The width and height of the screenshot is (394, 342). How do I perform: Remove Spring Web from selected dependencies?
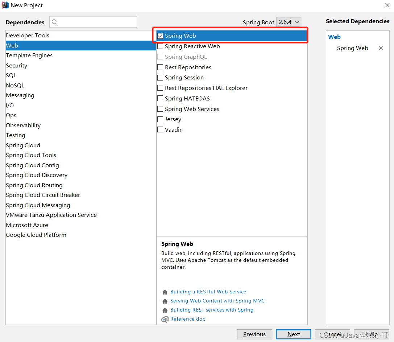381,48
